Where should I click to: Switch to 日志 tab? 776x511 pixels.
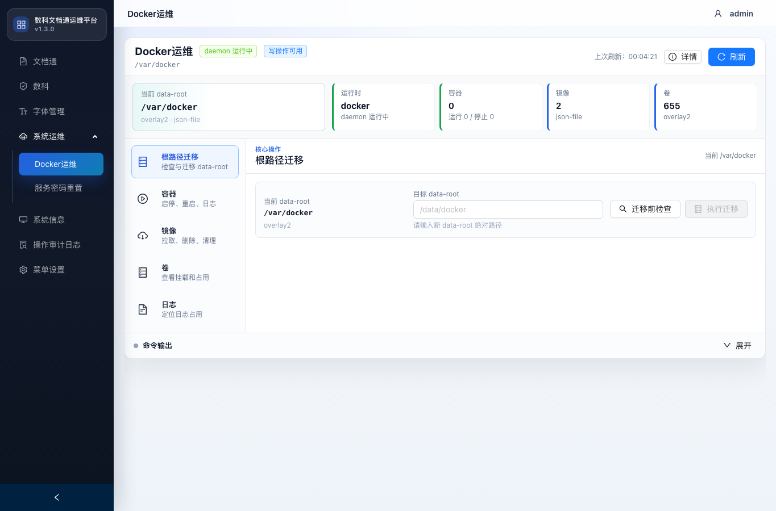tap(185, 309)
